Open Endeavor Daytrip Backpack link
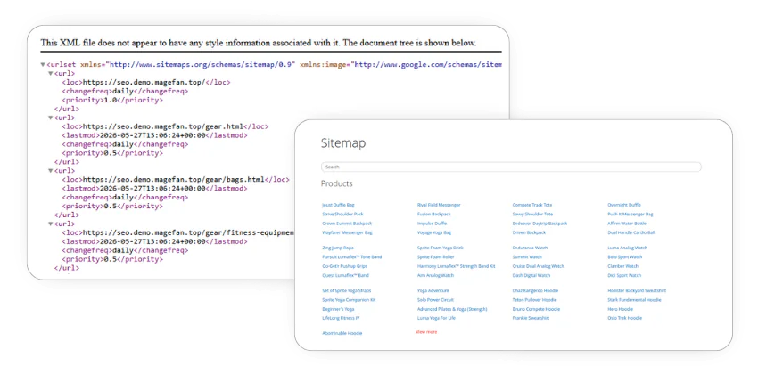Viewport: 758px width, 374px height. pyautogui.click(x=540, y=224)
